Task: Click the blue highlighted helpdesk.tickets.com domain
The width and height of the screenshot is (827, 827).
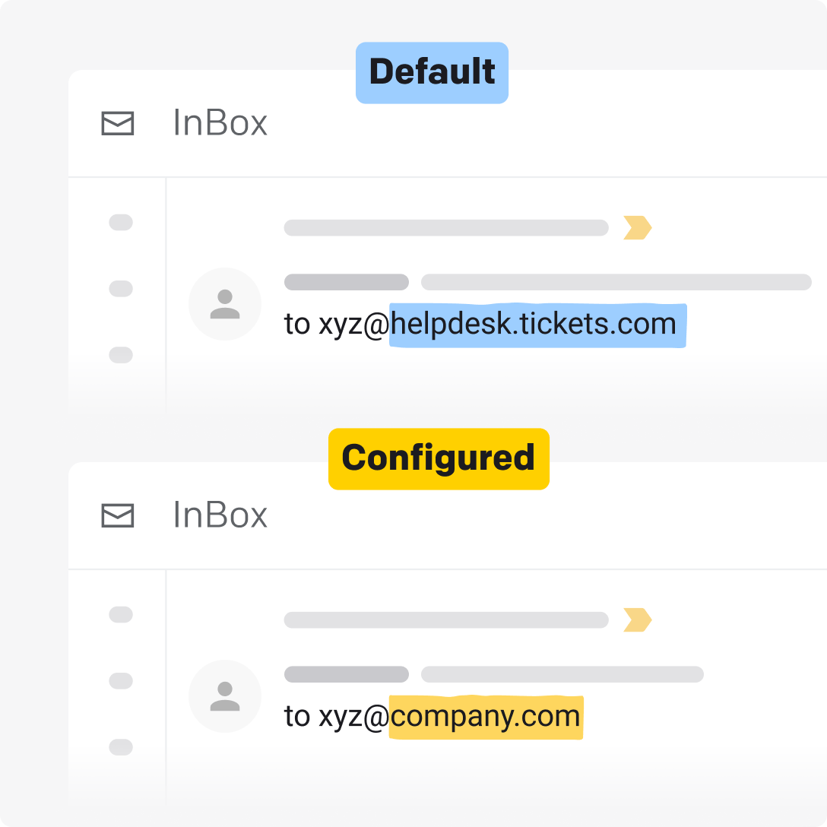Action: click(x=537, y=325)
